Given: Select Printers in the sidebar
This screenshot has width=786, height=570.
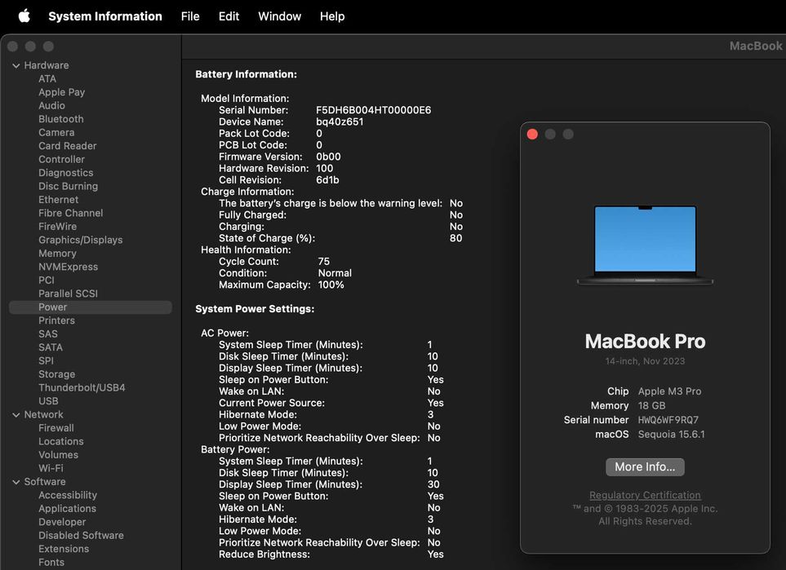Looking at the screenshot, I should pos(56,320).
